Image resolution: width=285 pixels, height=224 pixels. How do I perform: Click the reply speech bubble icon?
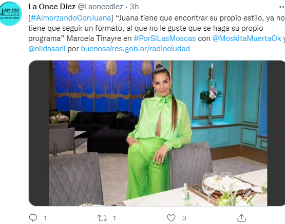33,218
